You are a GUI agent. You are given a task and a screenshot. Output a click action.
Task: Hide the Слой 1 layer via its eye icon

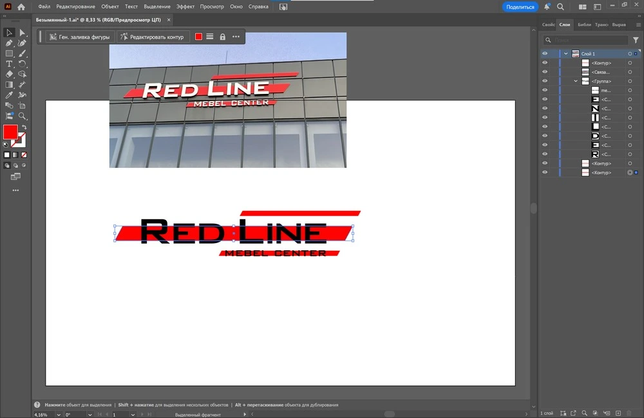pos(545,54)
